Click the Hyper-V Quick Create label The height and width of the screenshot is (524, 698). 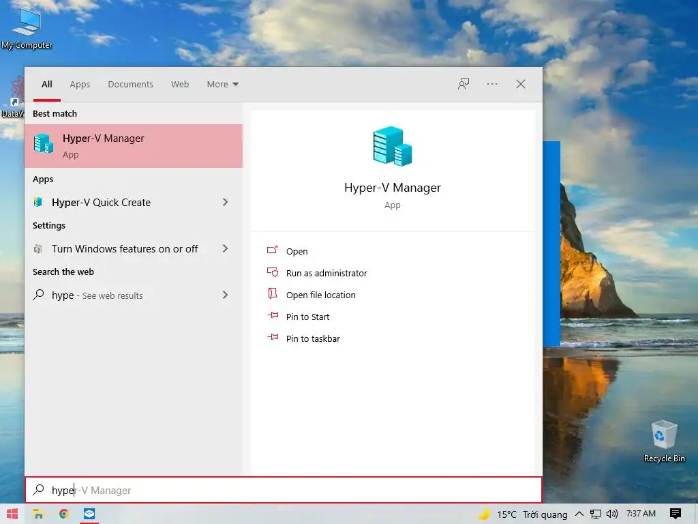pyautogui.click(x=101, y=202)
